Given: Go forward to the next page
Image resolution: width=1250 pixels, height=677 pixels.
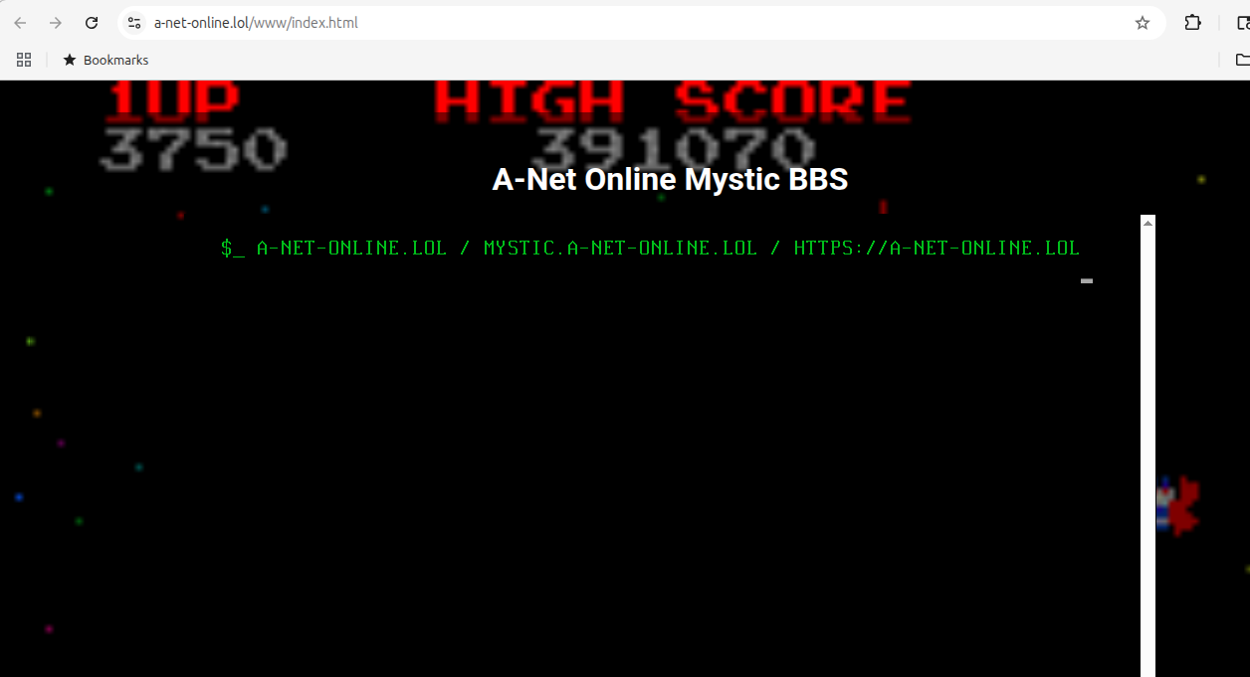Looking at the screenshot, I should [x=56, y=22].
